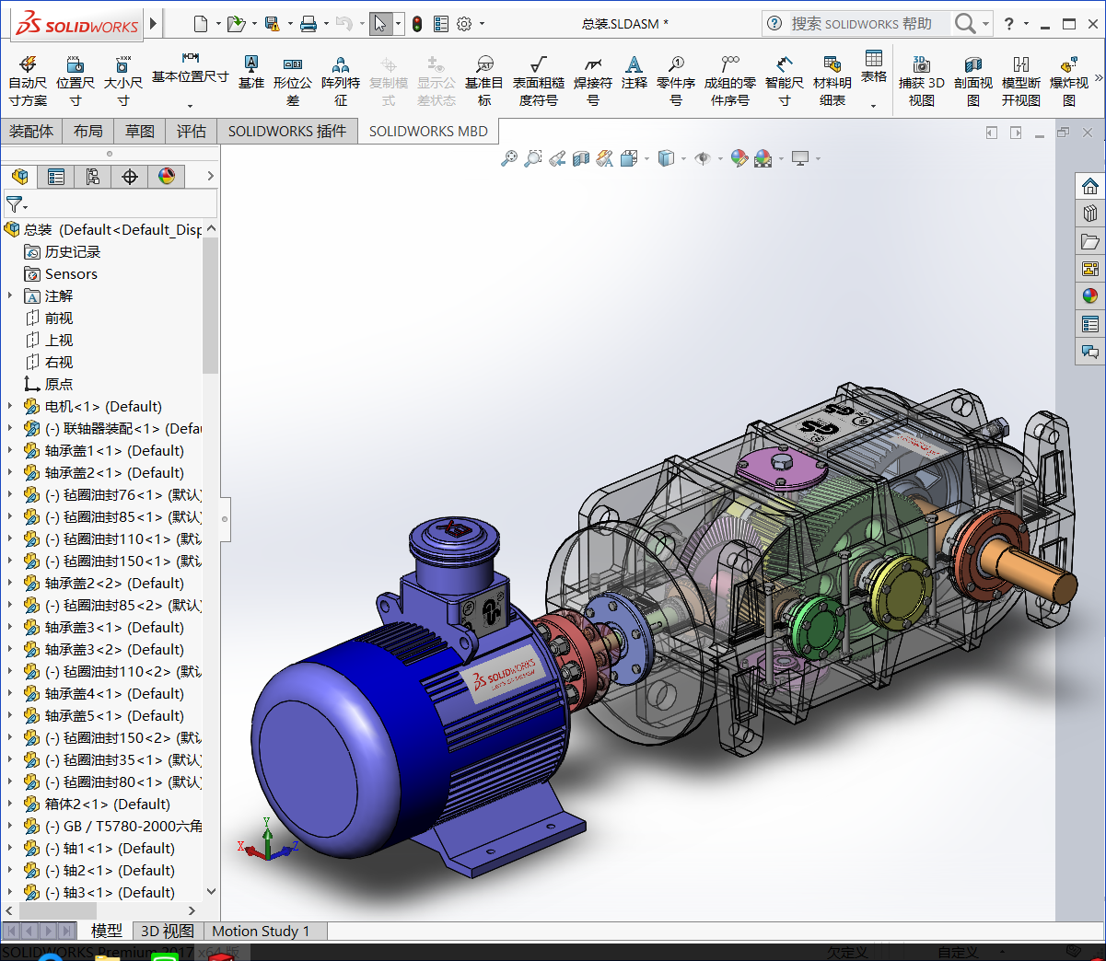
Task: Open the SOLIDWORKS Resources home icon in task pane
Action: [x=1090, y=186]
